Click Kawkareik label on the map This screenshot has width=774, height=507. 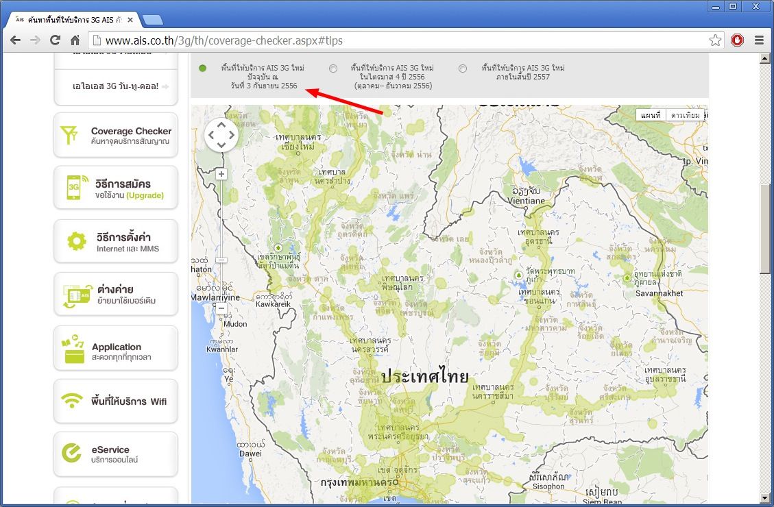tap(273, 304)
